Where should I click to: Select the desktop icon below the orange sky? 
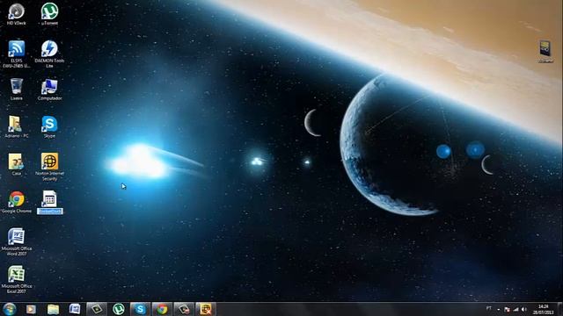pyautogui.click(x=545, y=52)
